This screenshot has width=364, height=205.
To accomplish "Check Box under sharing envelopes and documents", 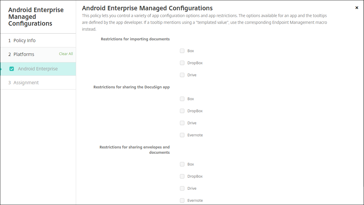I will tap(182, 164).
